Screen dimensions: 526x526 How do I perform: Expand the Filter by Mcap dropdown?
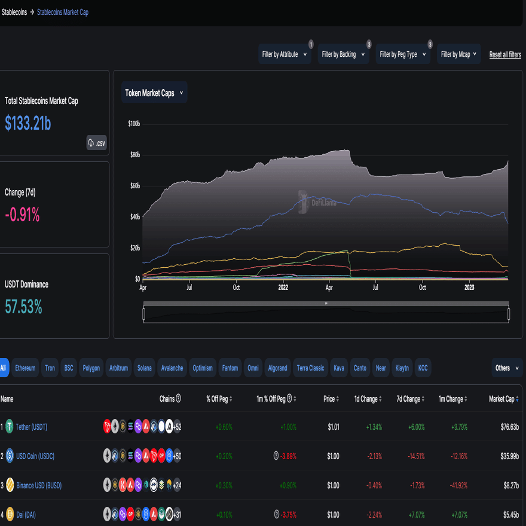tap(458, 54)
